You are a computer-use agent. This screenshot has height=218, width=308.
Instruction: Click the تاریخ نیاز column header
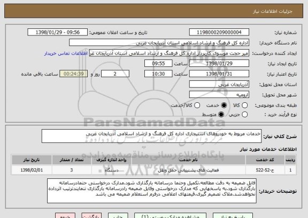(x=32, y=160)
